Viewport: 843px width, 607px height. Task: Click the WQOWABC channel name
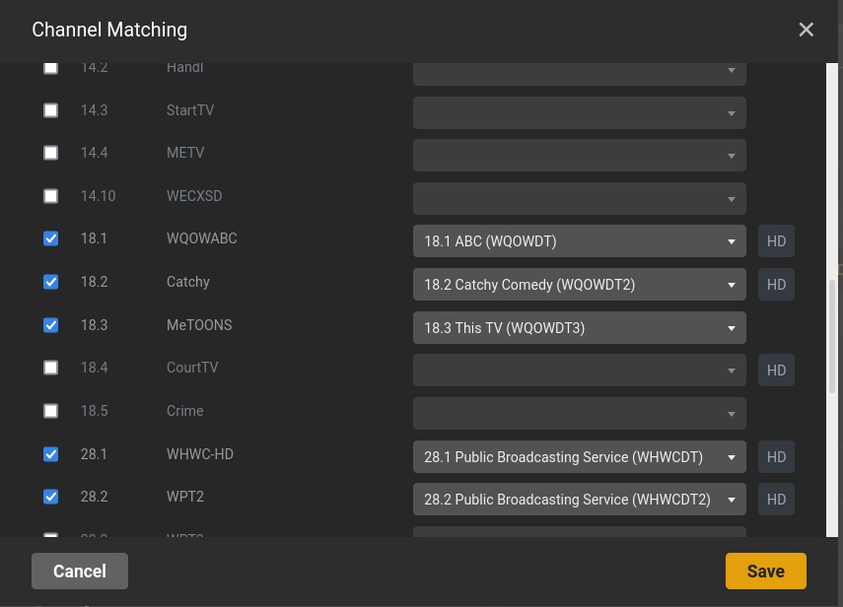pyautogui.click(x=201, y=238)
